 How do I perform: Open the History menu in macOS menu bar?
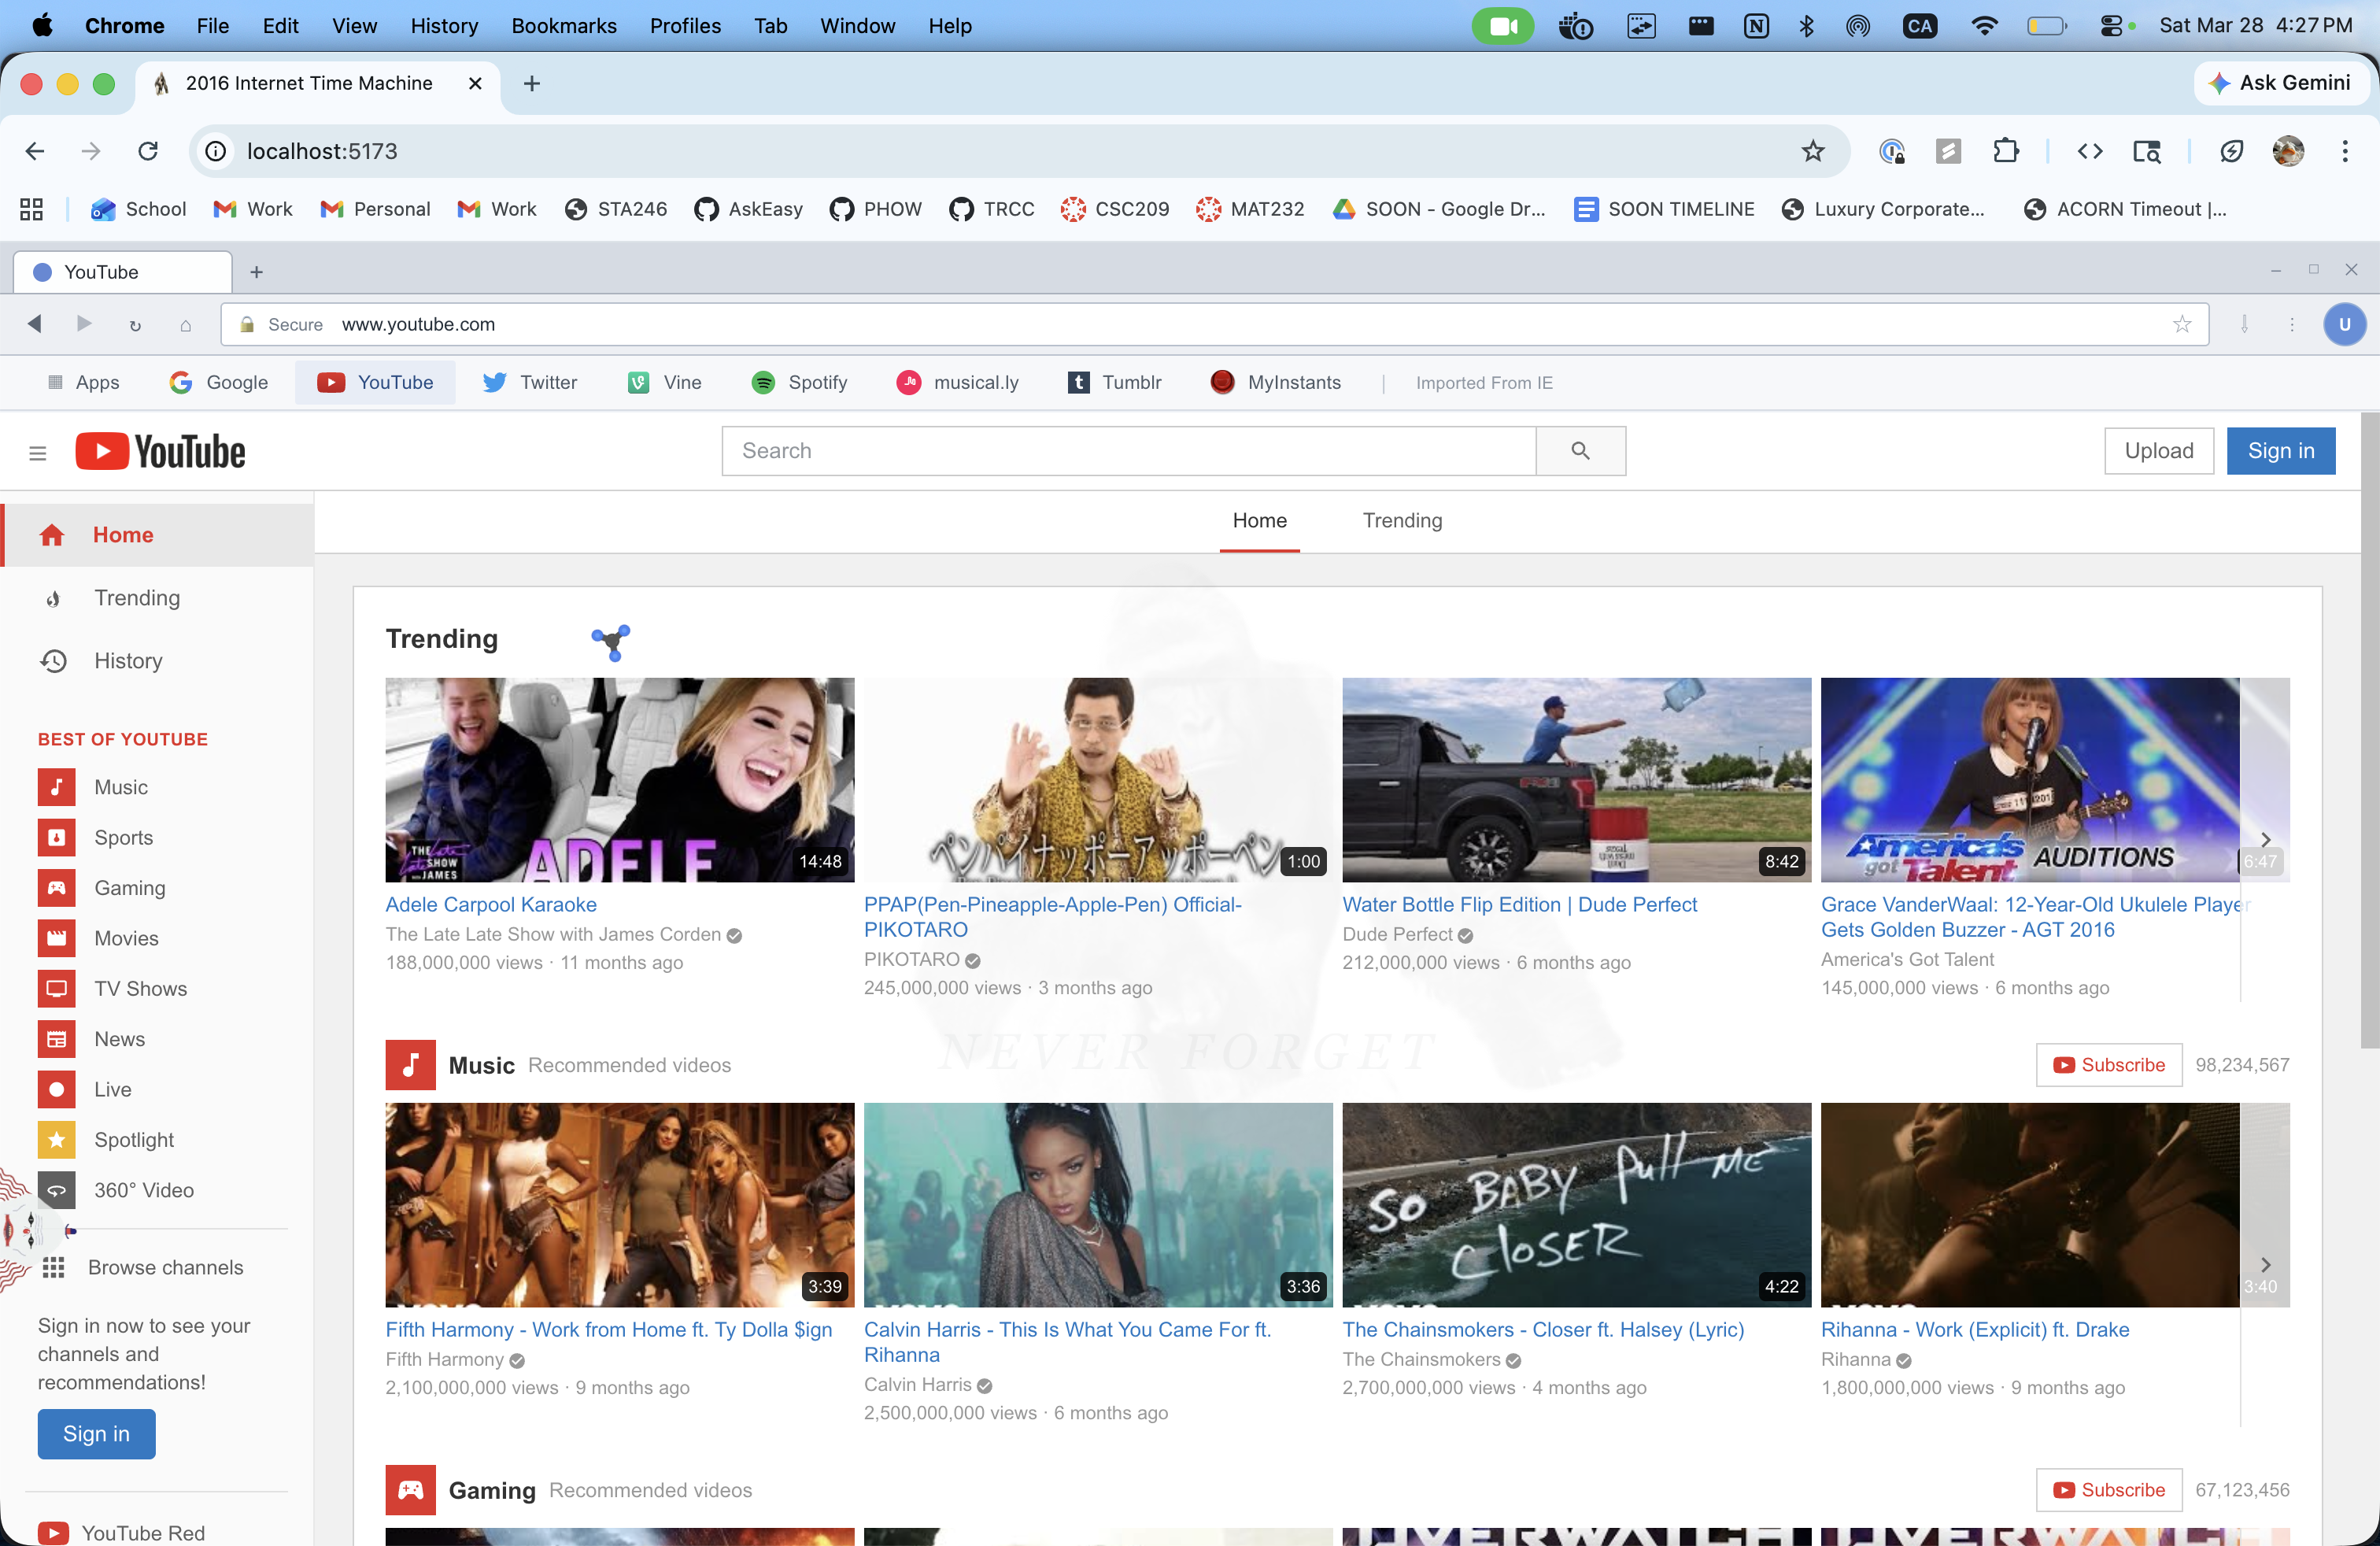pos(444,26)
